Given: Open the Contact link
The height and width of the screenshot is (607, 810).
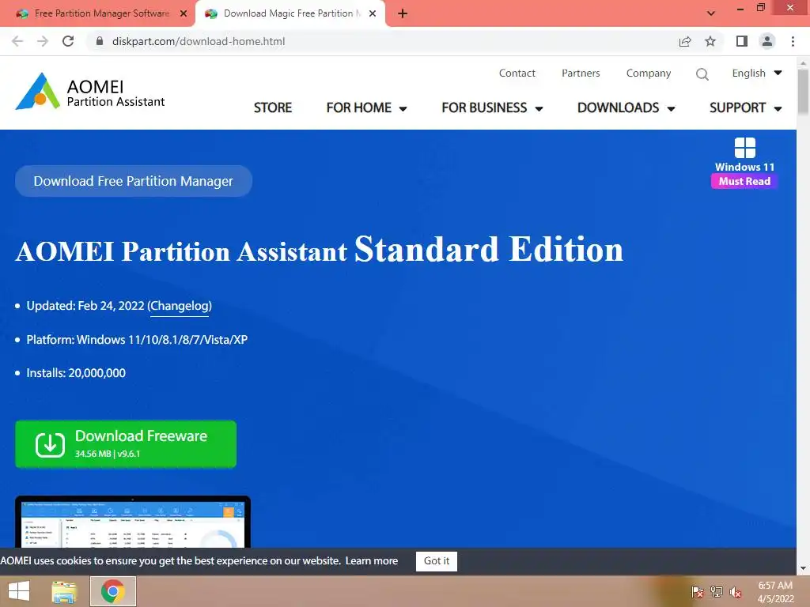Looking at the screenshot, I should click(x=517, y=74).
